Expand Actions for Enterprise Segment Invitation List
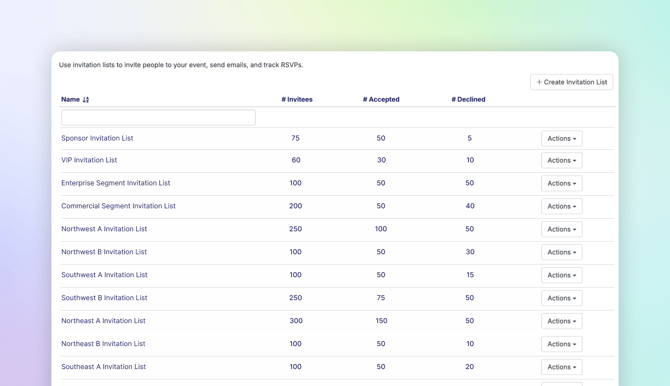Image resolution: width=670 pixels, height=386 pixels. 562,183
